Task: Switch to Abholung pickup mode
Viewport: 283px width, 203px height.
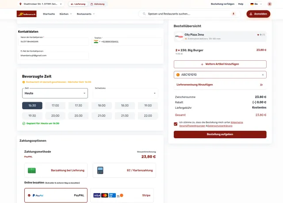Action: coord(97,4)
